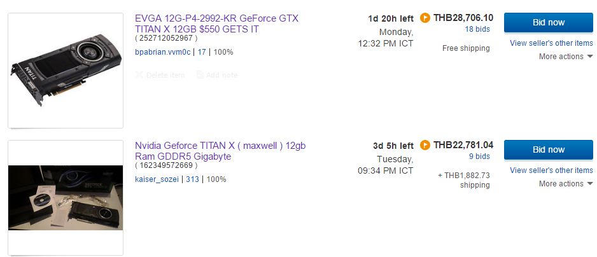This screenshot has height=257, width=597.
Task: Click orange auction icon beside THB28,706.10
Action: [426, 18]
